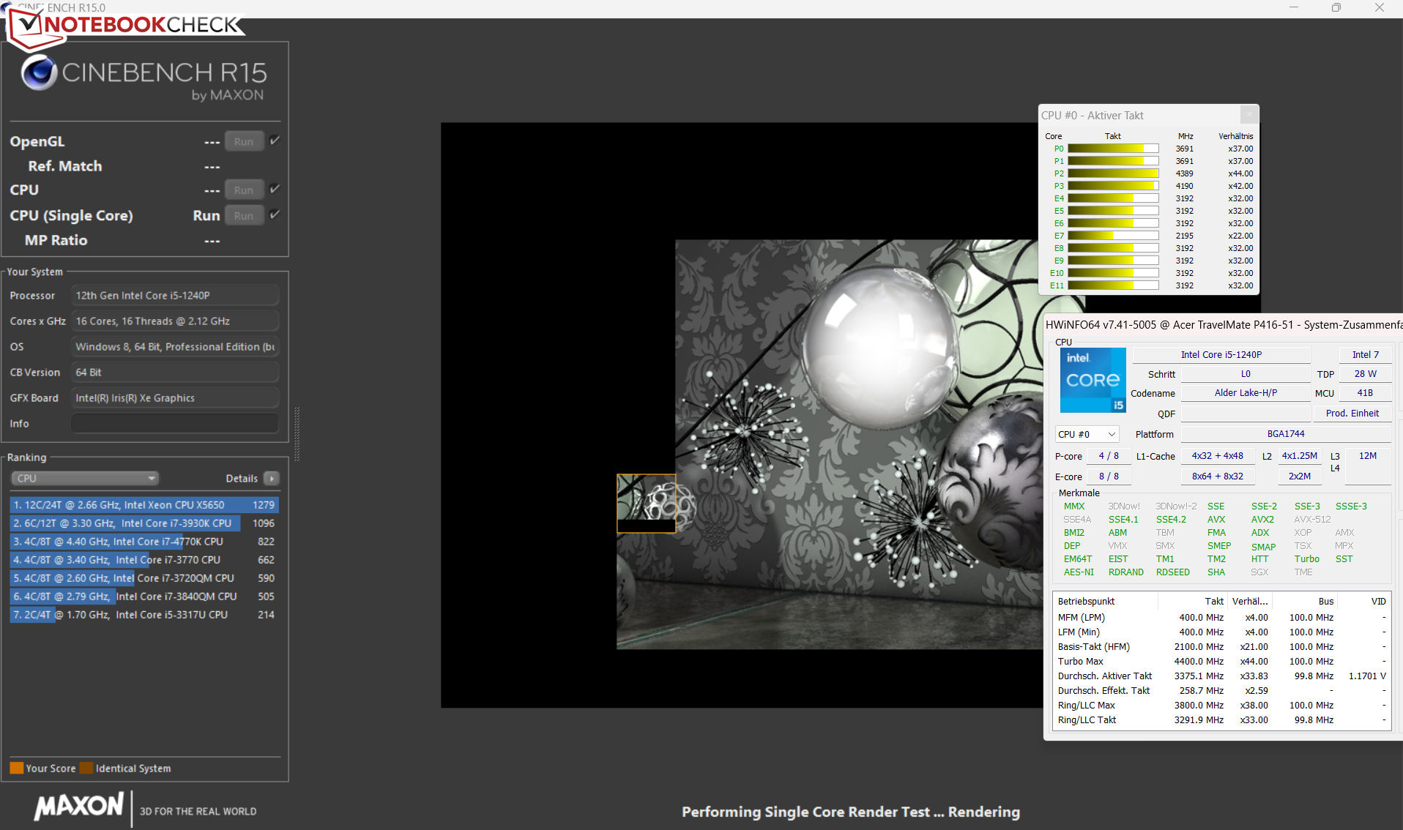
Task: Select ranking row Intel Core i7-4770K
Action: 144,542
